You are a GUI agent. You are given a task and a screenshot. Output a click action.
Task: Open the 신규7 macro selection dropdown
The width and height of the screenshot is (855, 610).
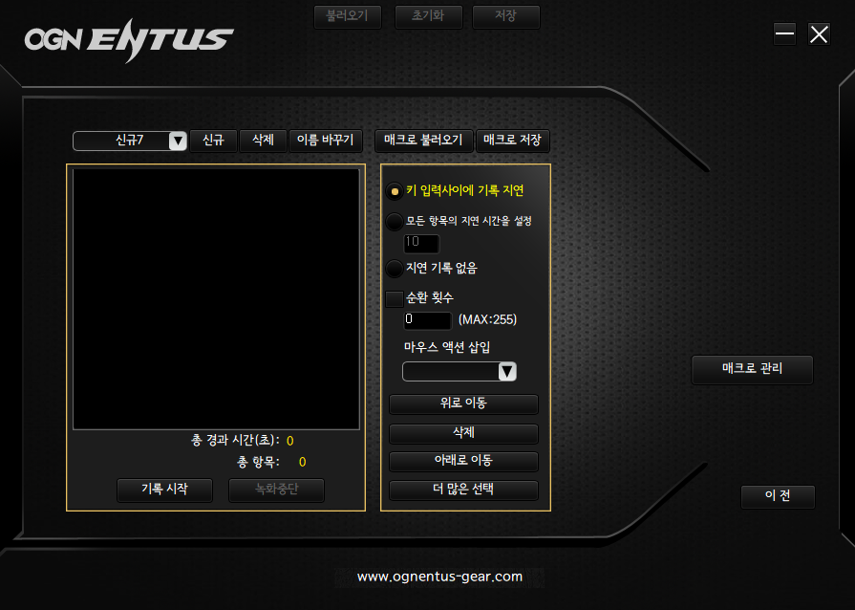click(129, 141)
